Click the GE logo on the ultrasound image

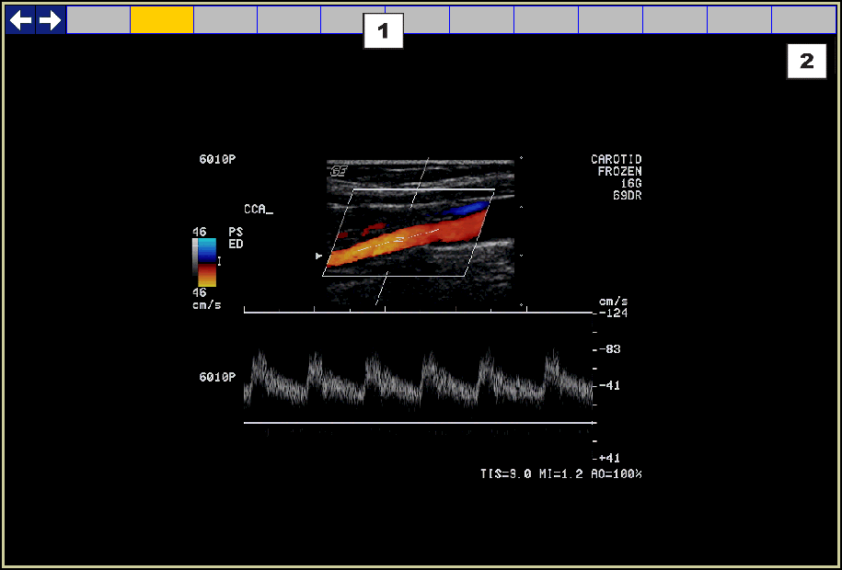click(x=339, y=171)
